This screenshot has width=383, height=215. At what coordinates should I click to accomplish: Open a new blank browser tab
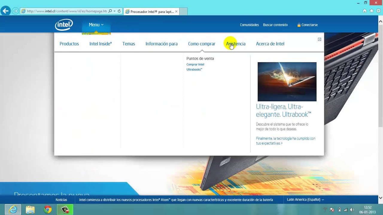(x=183, y=12)
